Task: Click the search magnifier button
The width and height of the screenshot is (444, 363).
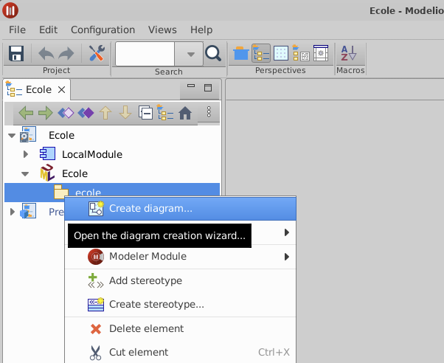Action: (x=213, y=53)
